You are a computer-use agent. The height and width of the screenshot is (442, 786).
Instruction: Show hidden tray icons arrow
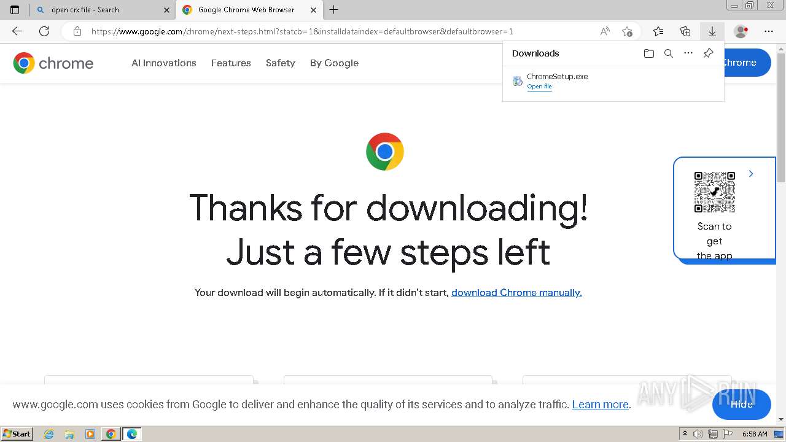pos(685,434)
